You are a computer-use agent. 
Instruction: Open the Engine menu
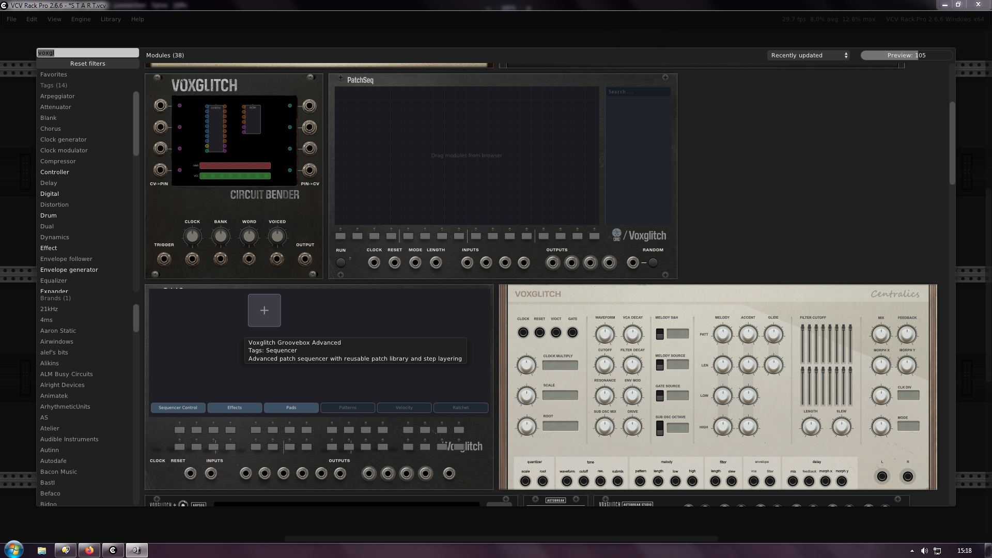[x=81, y=19]
